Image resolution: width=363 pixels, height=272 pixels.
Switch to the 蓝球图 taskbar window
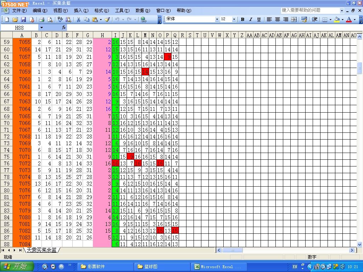(162, 266)
